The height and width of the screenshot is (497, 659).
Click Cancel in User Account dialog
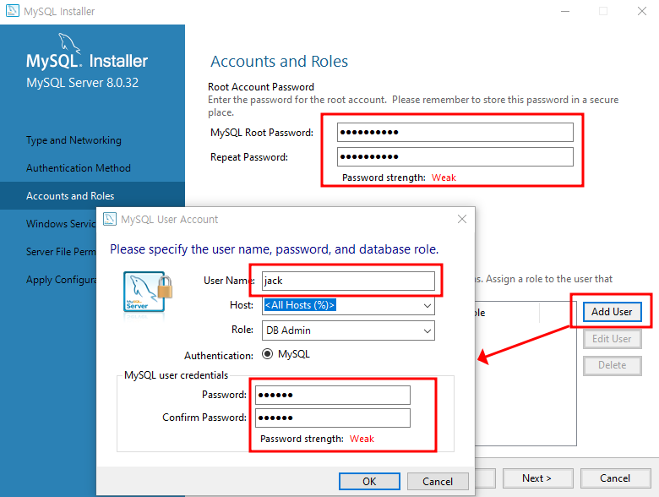(x=438, y=482)
